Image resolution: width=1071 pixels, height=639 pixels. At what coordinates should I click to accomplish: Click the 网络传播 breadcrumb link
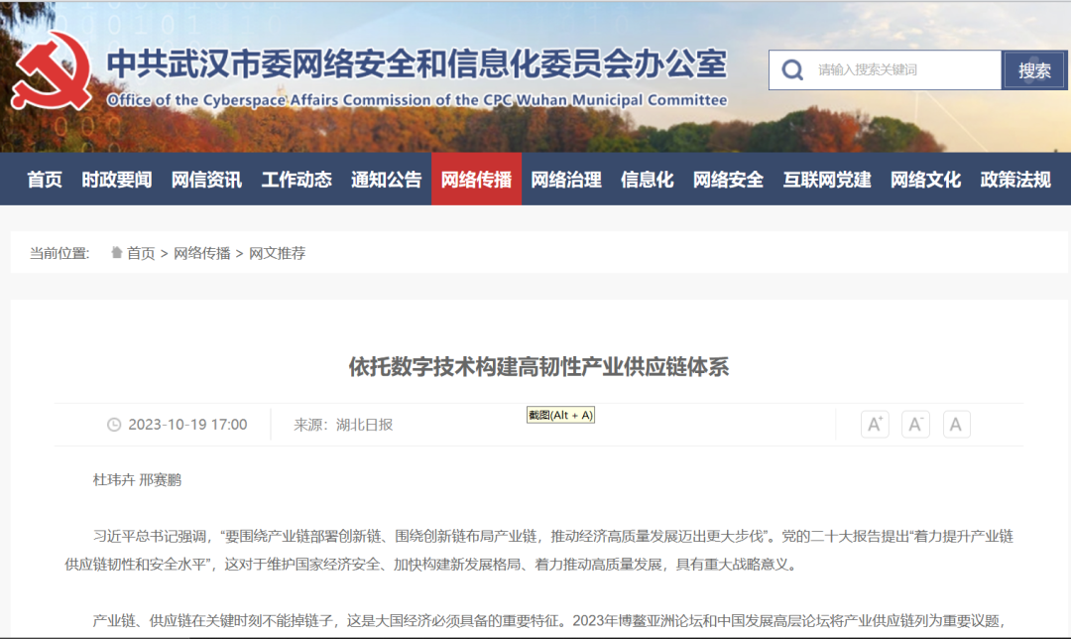(203, 252)
